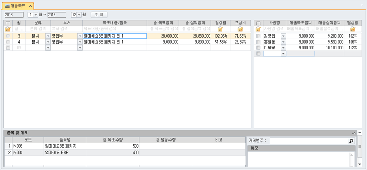Toggle select-all checkbox in left grid header
The height and width of the screenshot is (170, 367).
pyautogui.click(x=8, y=23)
